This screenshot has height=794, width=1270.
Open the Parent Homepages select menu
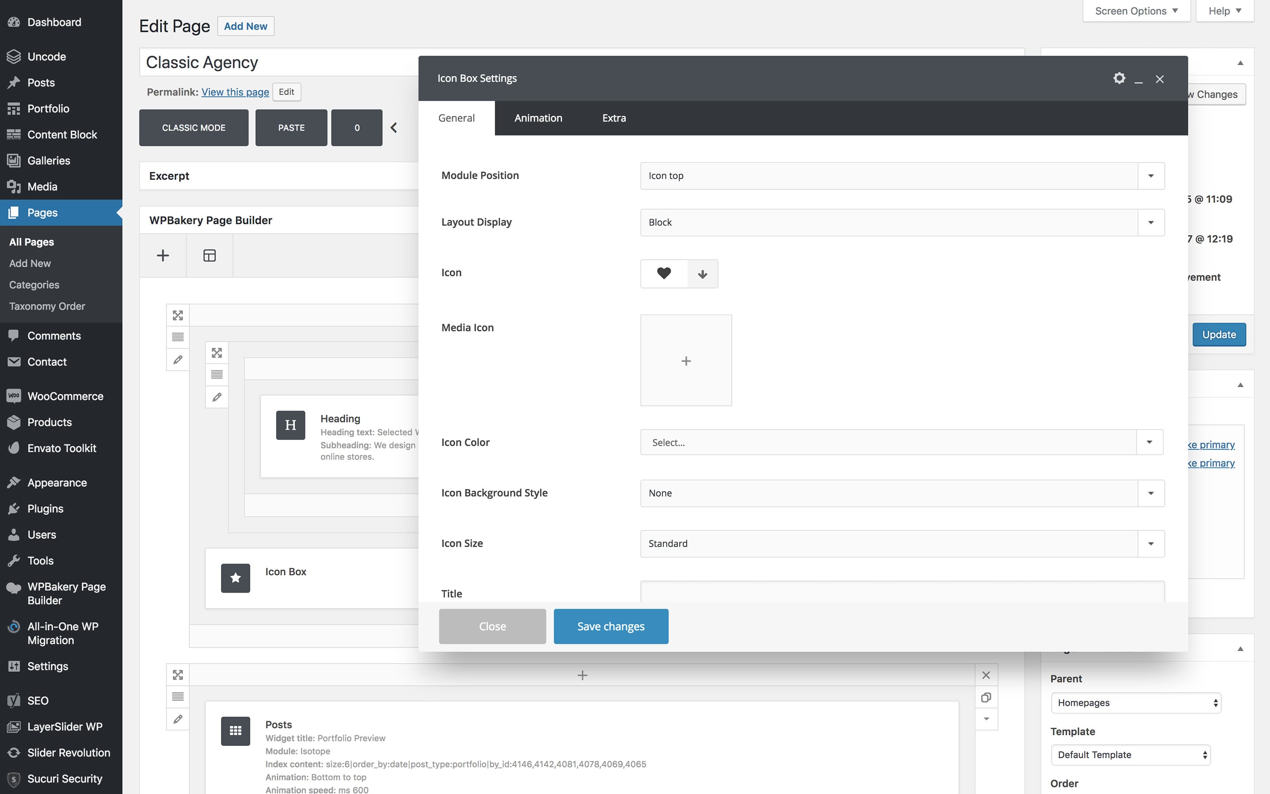click(x=1136, y=703)
